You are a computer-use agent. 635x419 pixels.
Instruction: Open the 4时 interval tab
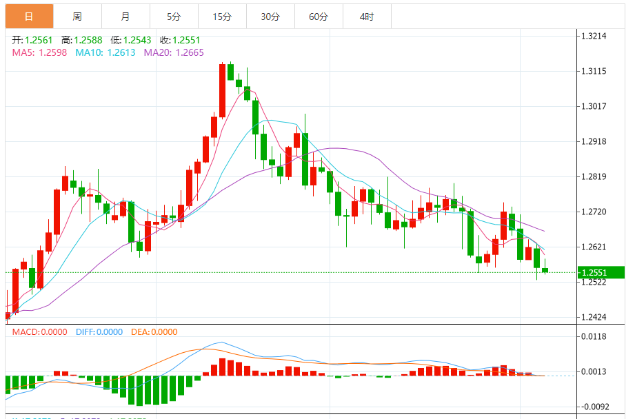(367, 17)
